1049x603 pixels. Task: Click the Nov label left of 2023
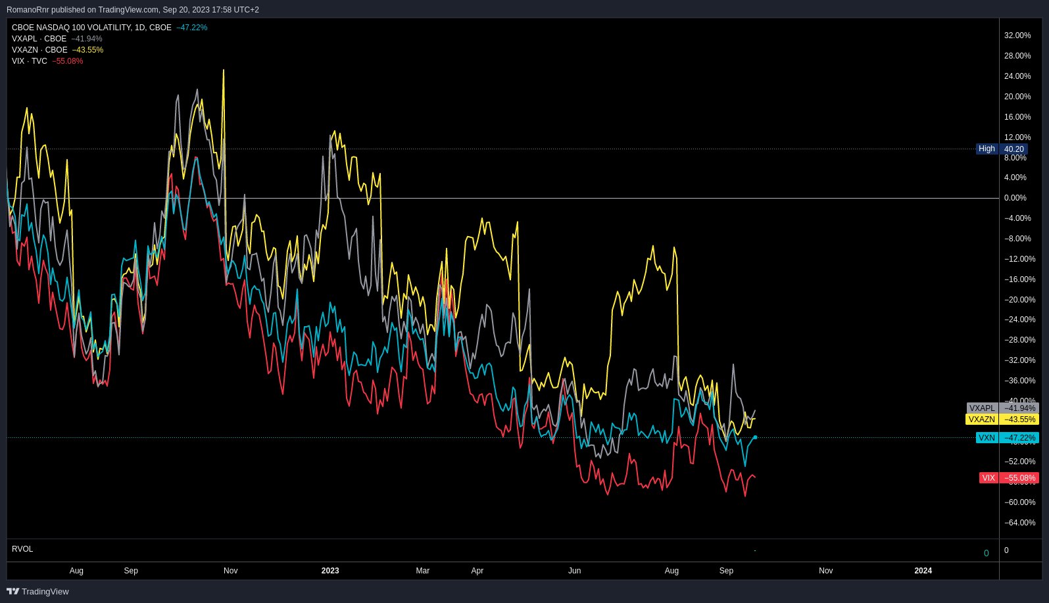tap(230, 571)
